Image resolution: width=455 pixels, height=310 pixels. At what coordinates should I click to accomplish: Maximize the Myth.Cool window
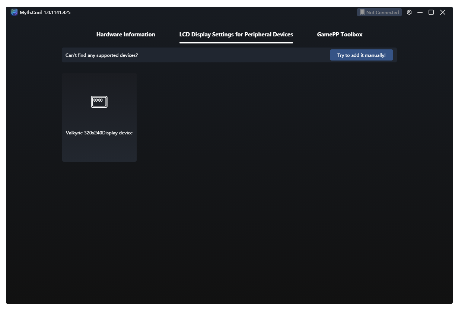431,12
